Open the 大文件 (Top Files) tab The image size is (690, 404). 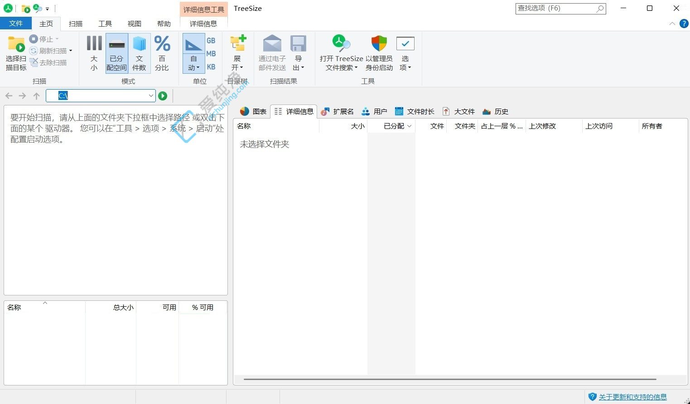458,111
